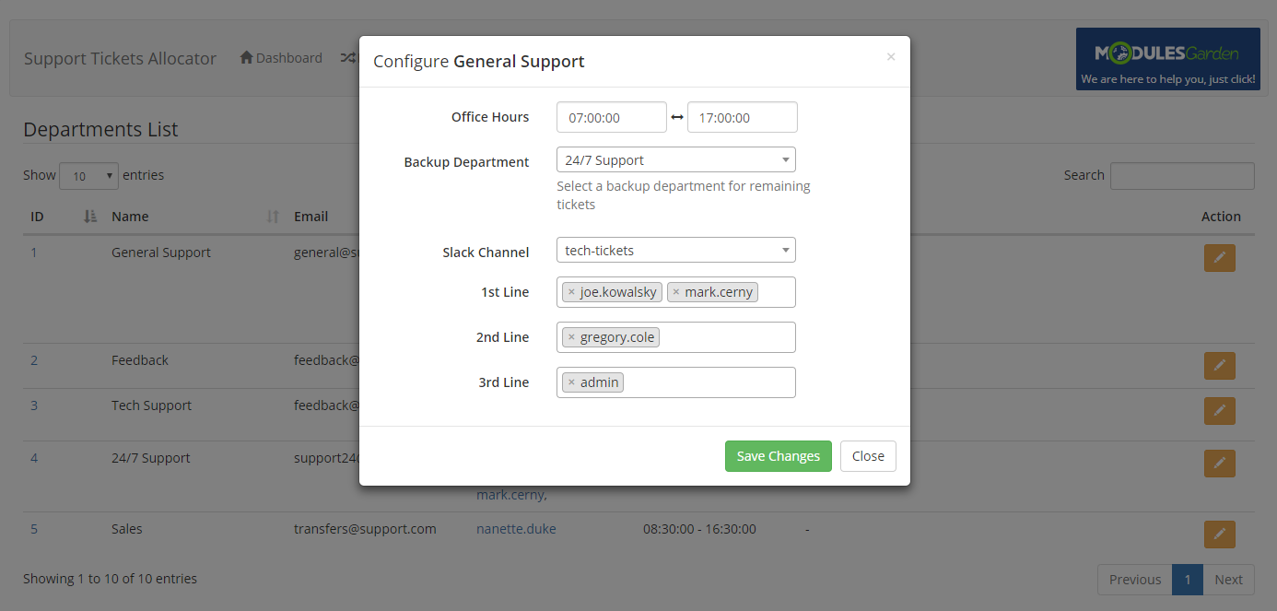1277x611 pixels.
Task: Click the office hours start time field
Action: 611,118
